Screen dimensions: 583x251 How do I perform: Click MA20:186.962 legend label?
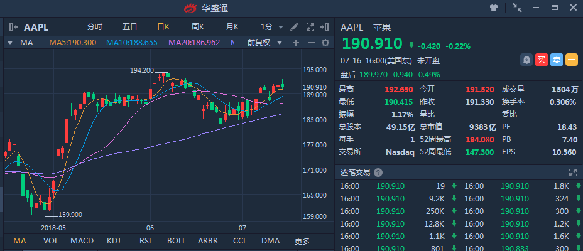pyautogui.click(x=194, y=43)
